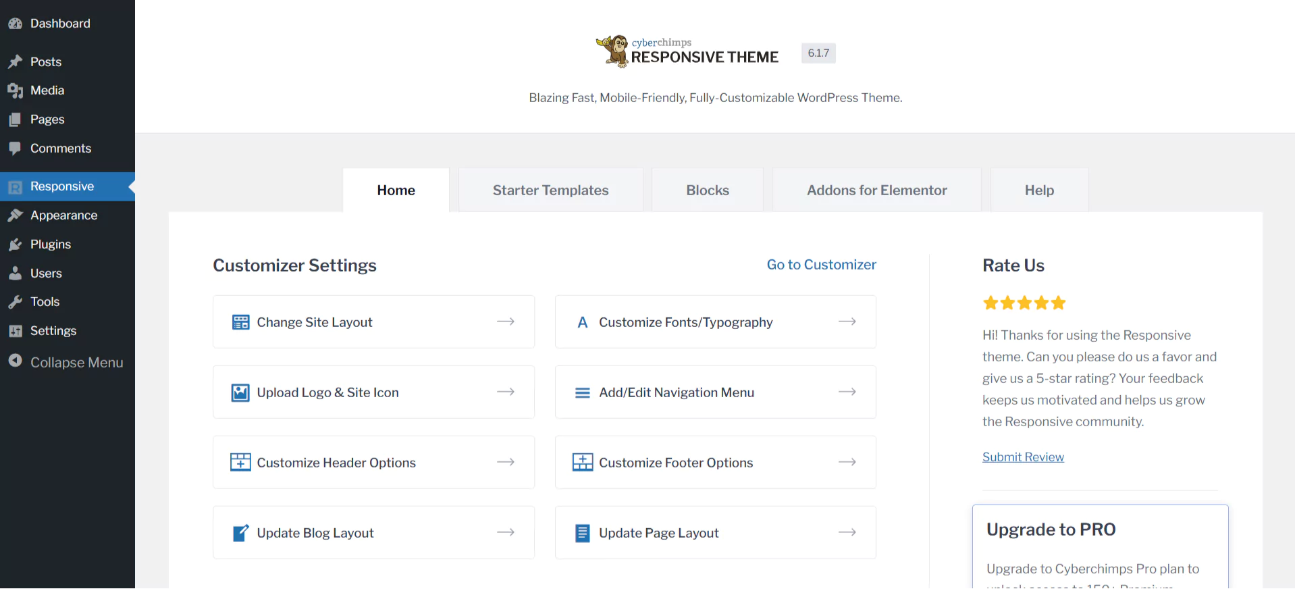This screenshot has height=591, width=1295.
Task: Click Collapse Menu text
Action: click(x=77, y=363)
